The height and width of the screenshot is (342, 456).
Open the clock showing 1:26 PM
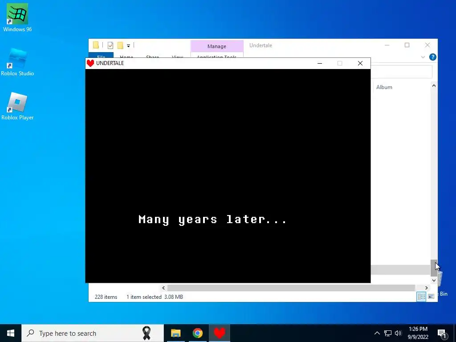[418, 333]
